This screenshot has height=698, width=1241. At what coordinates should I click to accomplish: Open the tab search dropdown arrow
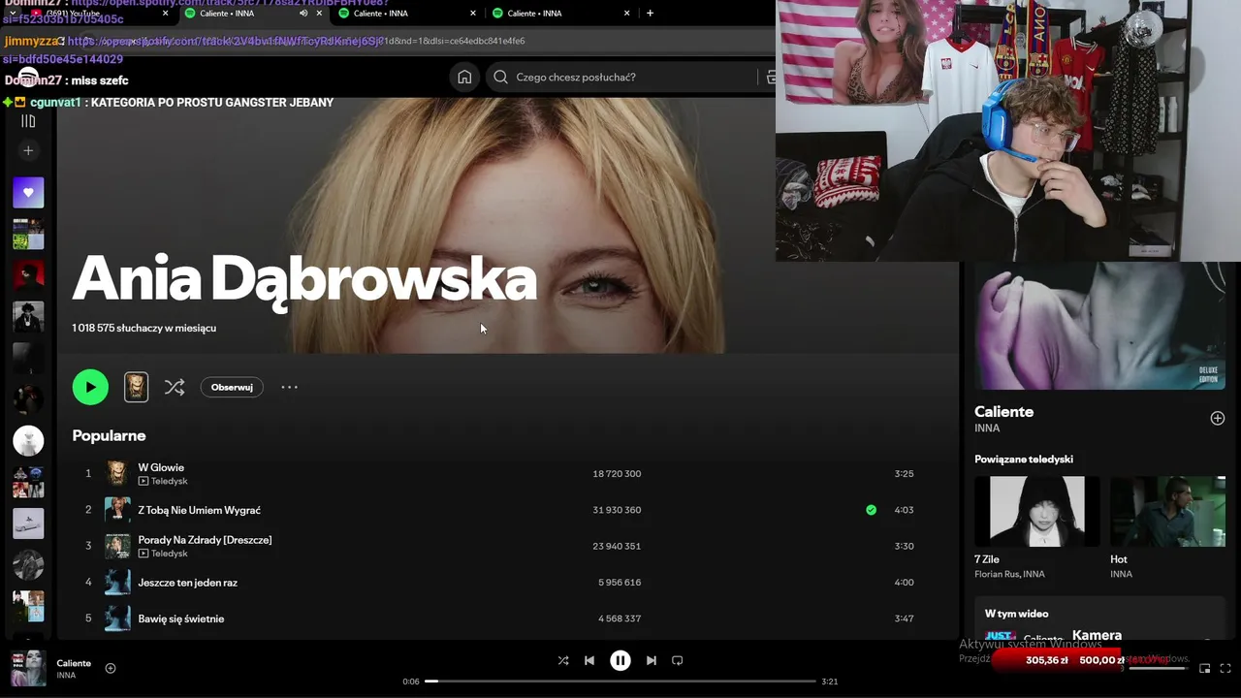tap(12, 14)
